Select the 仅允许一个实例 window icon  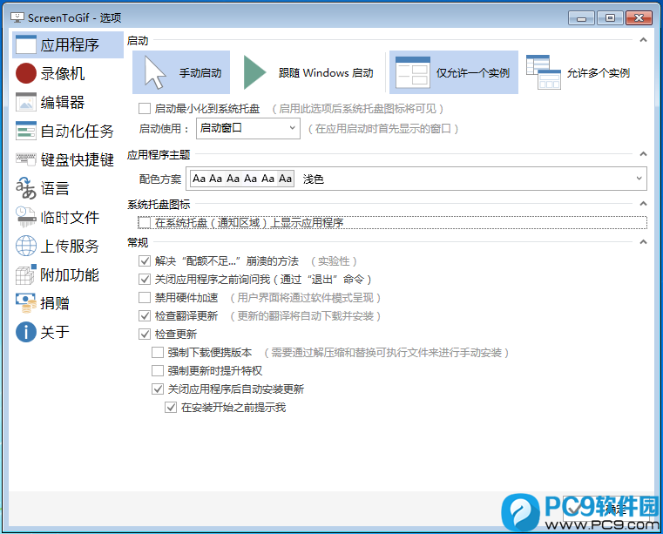tap(413, 72)
